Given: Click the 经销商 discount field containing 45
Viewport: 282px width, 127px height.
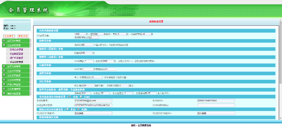Looking at the screenshot, I should click(147, 34).
